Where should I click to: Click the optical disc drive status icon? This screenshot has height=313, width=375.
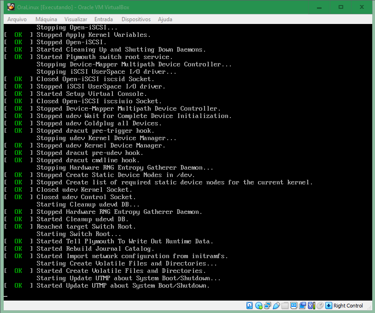click(x=259, y=305)
